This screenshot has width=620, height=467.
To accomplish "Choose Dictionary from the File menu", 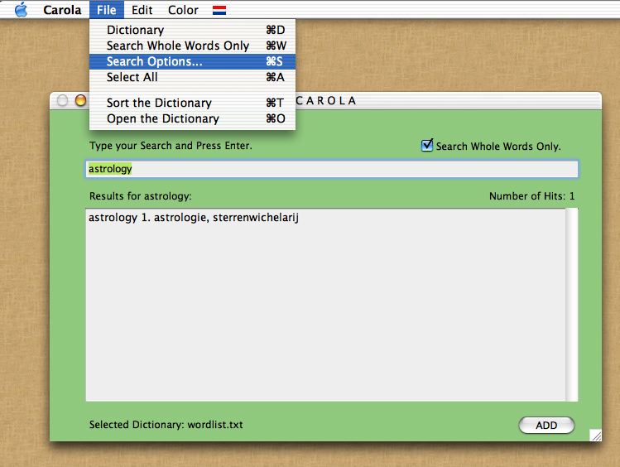I will (192, 30).
